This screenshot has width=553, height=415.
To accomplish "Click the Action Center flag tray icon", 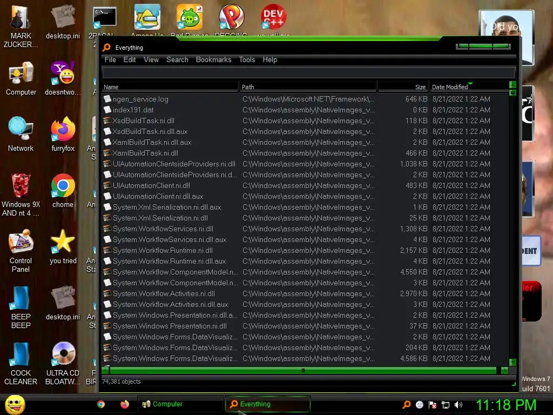I will 433,405.
